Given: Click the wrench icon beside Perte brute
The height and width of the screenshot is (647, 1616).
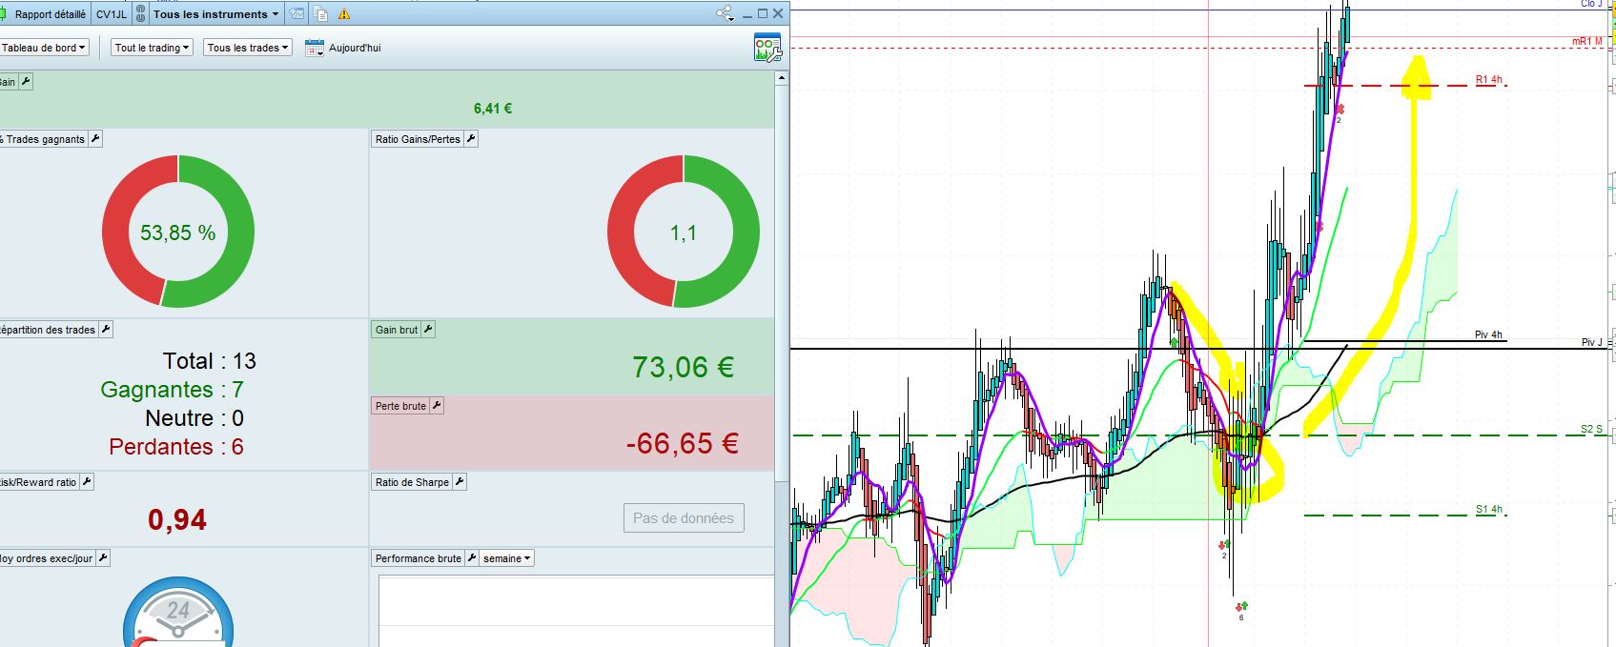Looking at the screenshot, I should [437, 406].
